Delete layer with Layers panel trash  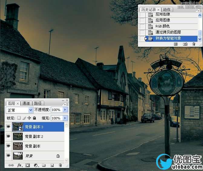[60, 165]
